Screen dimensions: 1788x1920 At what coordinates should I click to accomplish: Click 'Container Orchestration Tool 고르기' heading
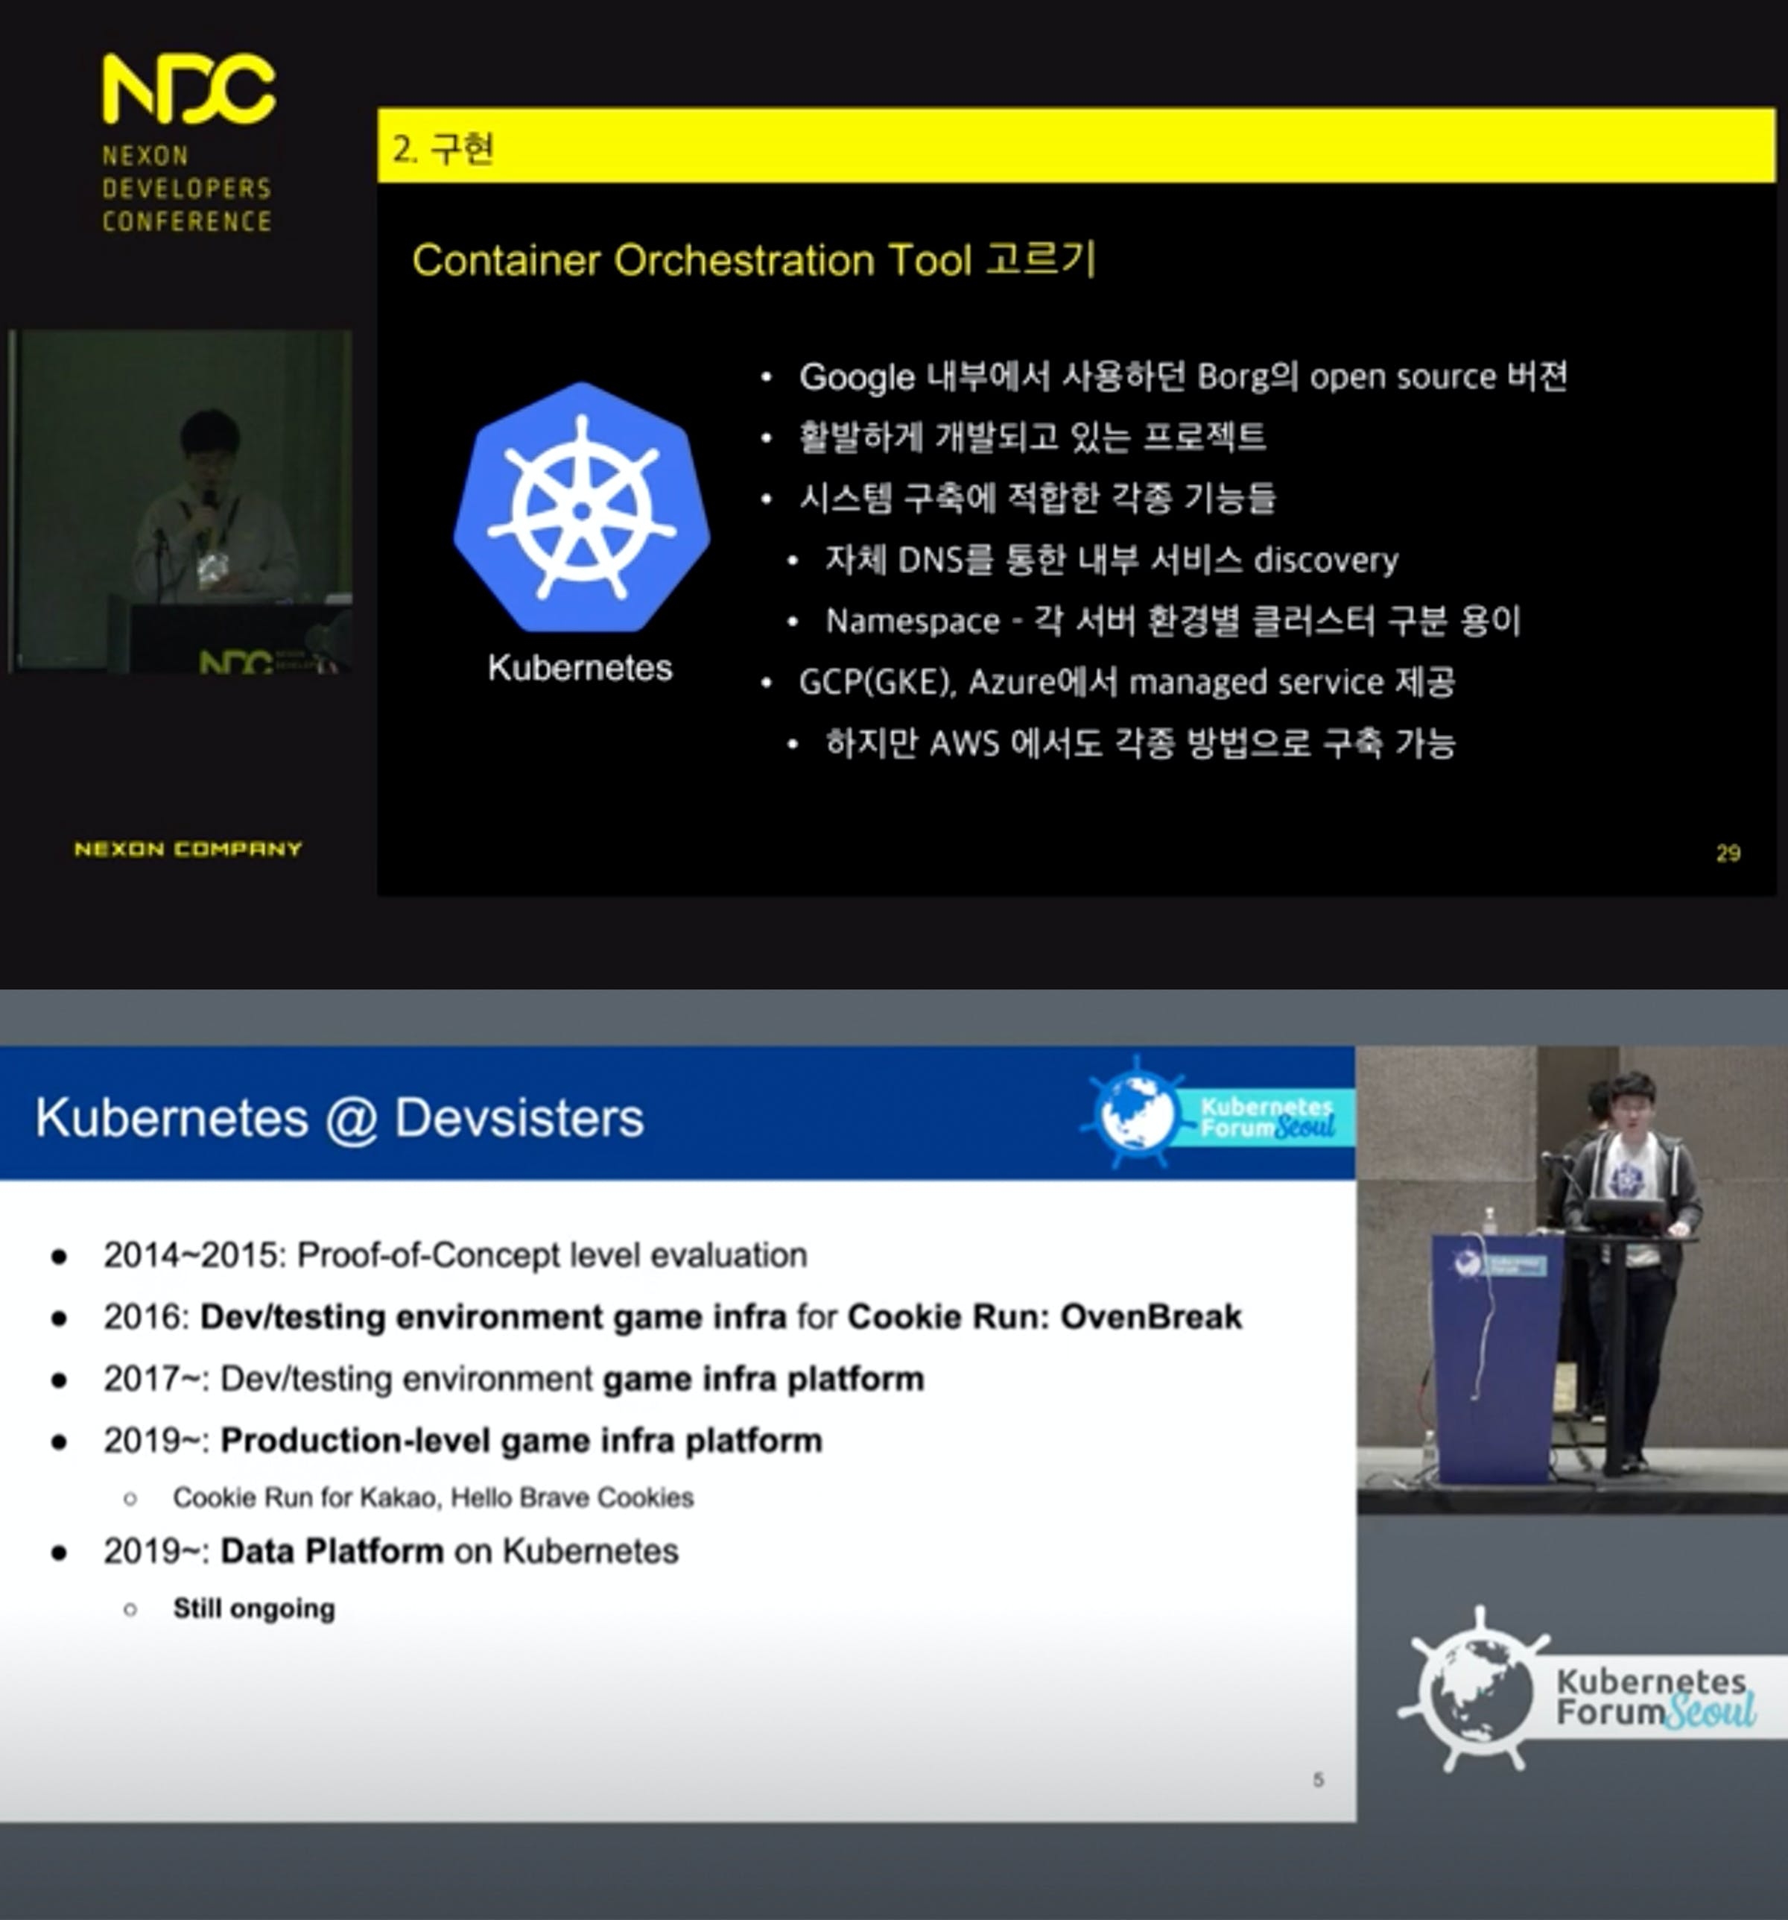tap(754, 260)
